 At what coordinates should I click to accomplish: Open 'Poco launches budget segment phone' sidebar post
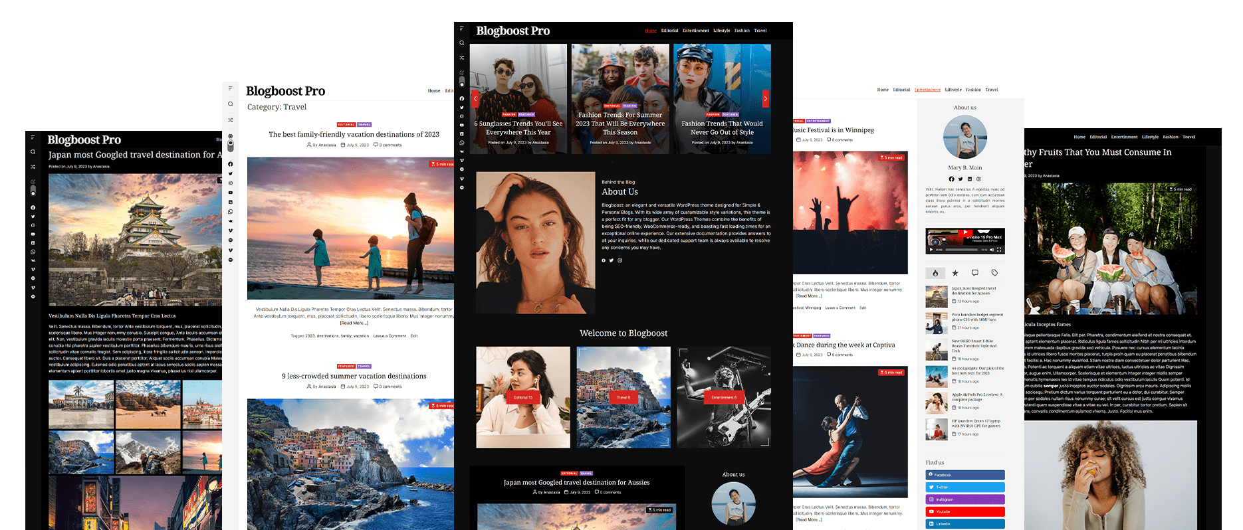(977, 317)
